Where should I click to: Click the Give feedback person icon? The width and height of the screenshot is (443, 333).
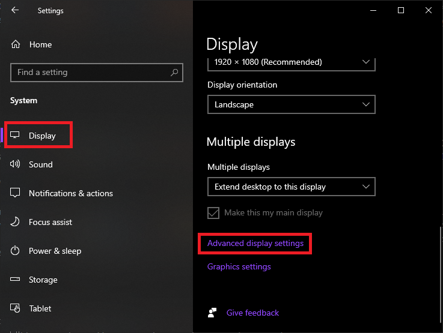coord(212,313)
